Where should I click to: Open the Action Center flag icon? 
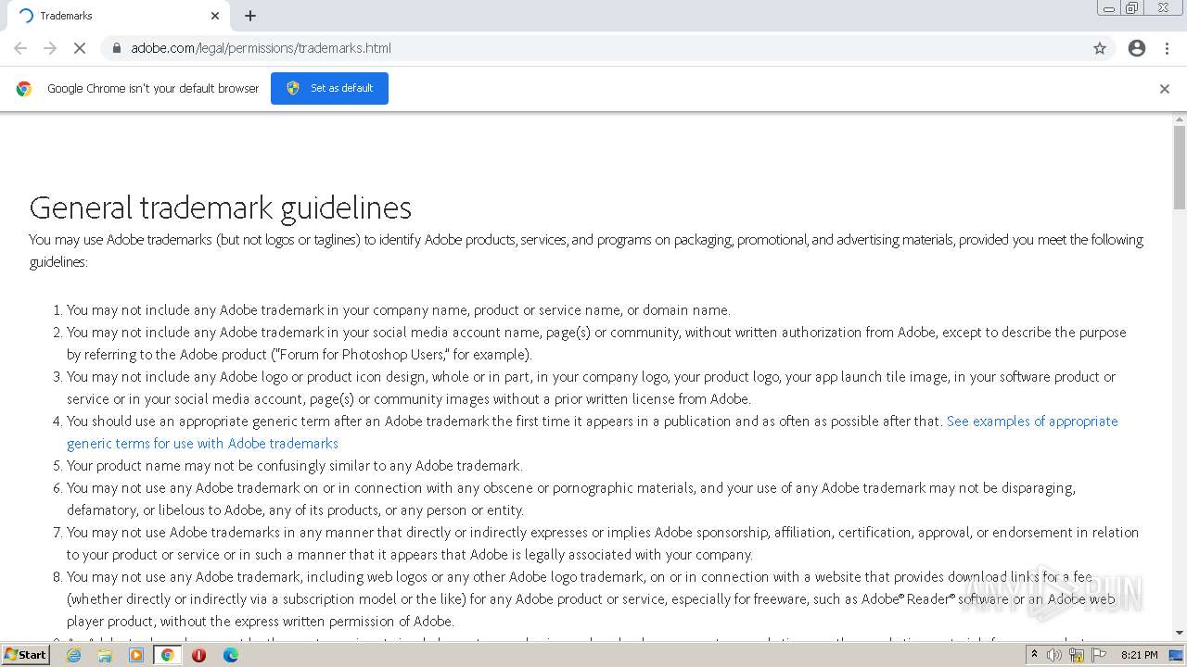pos(1098,655)
